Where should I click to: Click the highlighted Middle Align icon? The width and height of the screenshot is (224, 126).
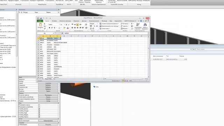tap(77, 24)
